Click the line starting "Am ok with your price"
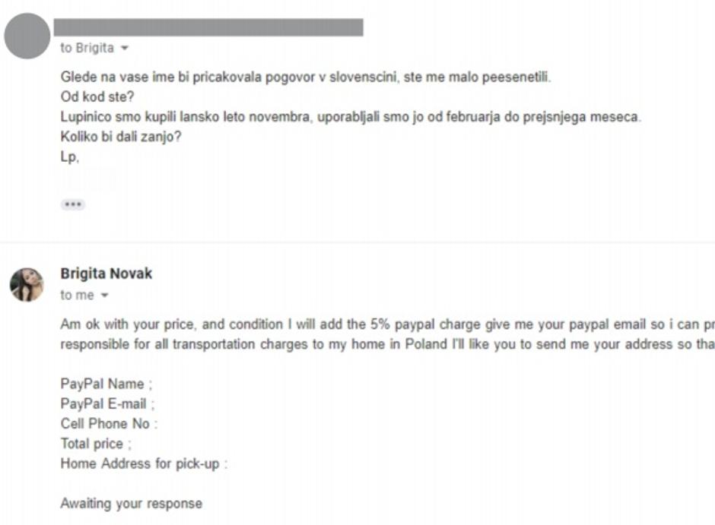The height and width of the screenshot is (525, 715). pyautogui.click(x=380, y=324)
